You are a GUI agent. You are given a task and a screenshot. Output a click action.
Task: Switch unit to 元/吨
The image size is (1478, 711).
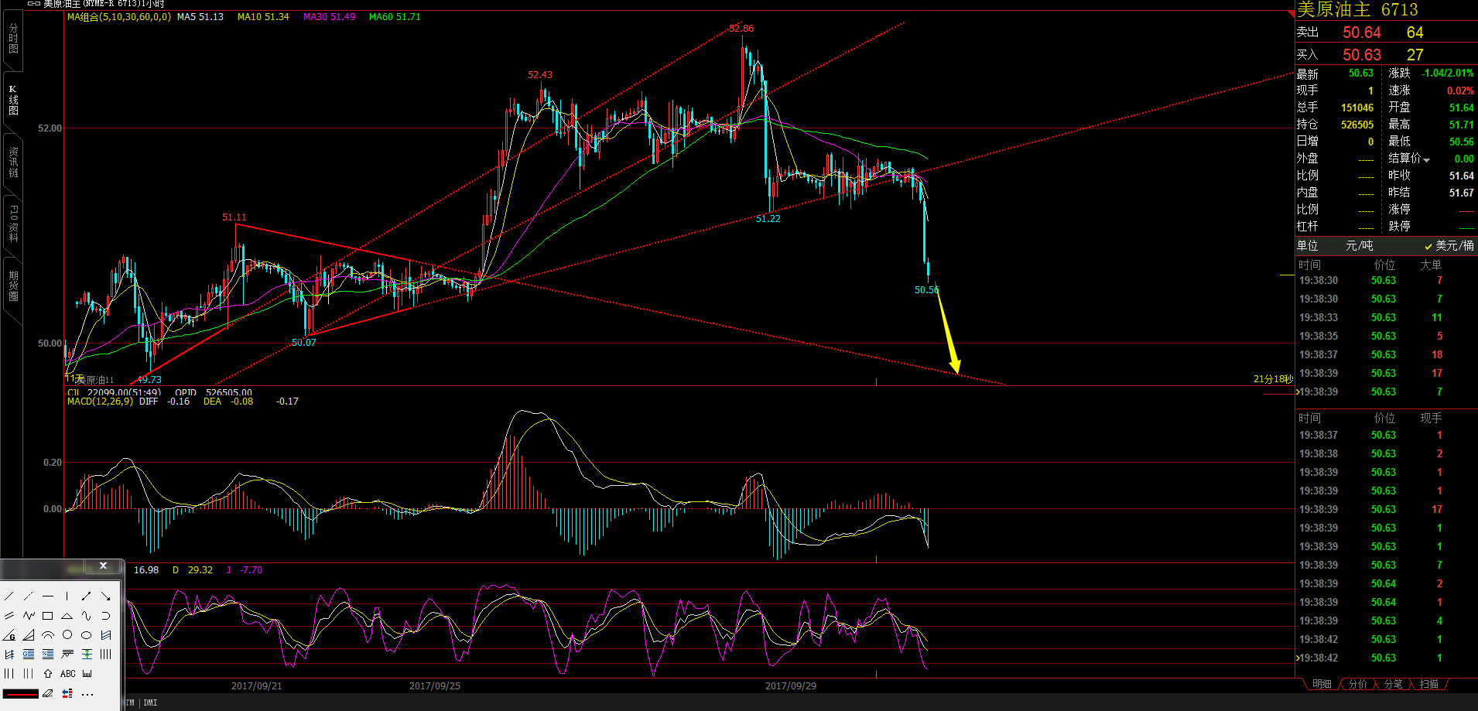pyautogui.click(x=1359, y=246)
